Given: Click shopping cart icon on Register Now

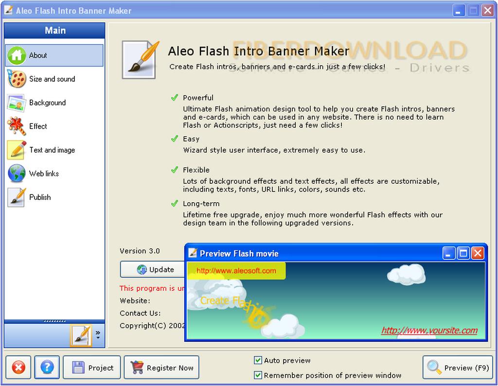Looking at the screenshot, I should pos(137,367).
